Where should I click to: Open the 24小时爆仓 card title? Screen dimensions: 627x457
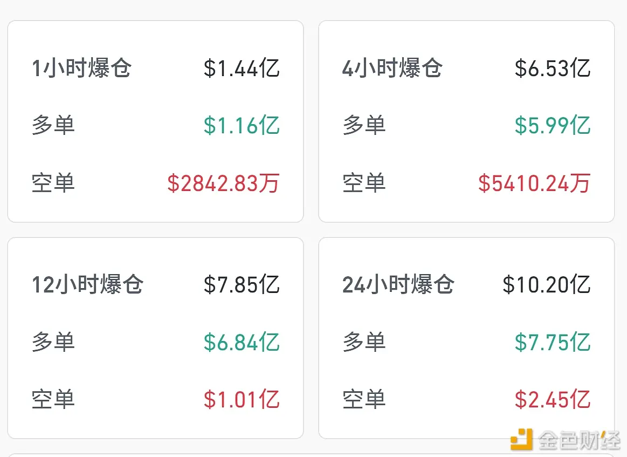pos(398,284)
